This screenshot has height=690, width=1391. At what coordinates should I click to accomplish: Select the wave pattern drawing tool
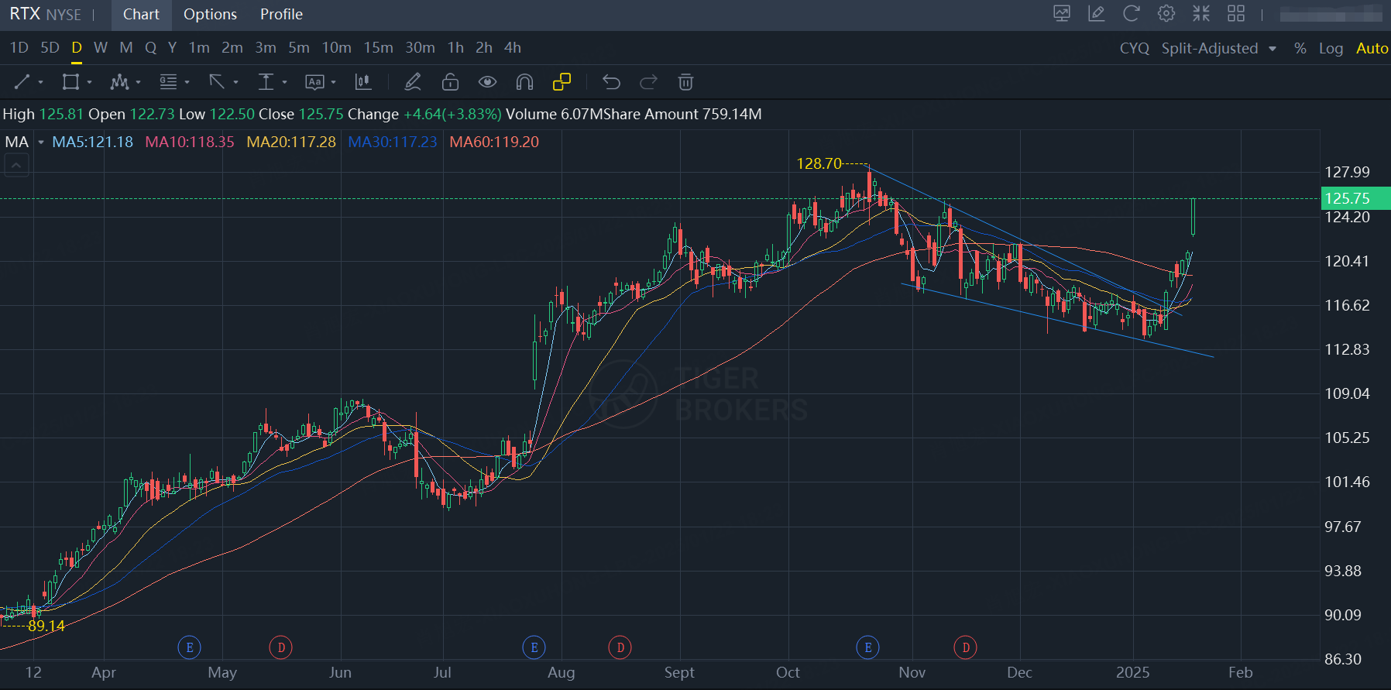(119, 82)
